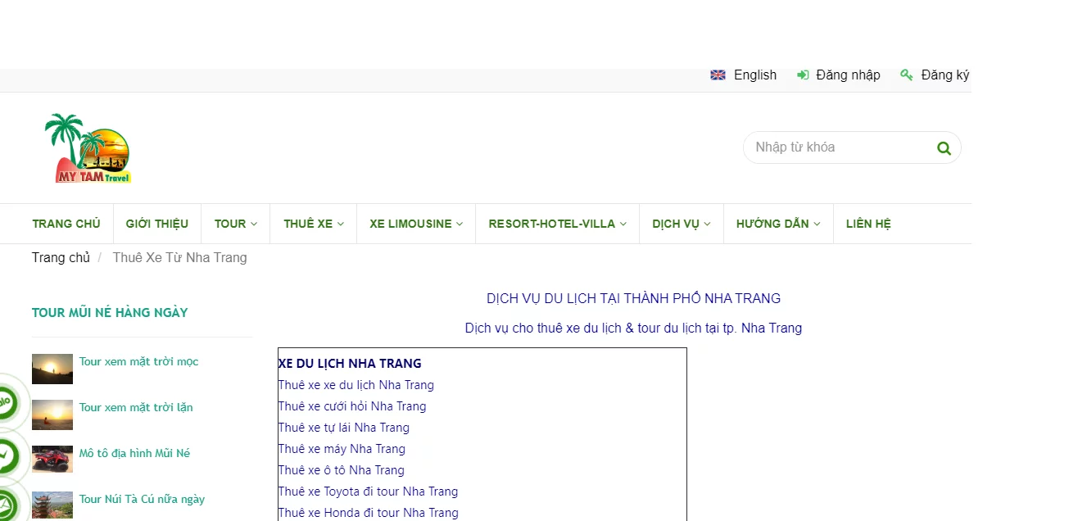Click the green magnifier search icon
This screenshot has width=1069, height=521.
pyautogui.click(x=944, y=148)
